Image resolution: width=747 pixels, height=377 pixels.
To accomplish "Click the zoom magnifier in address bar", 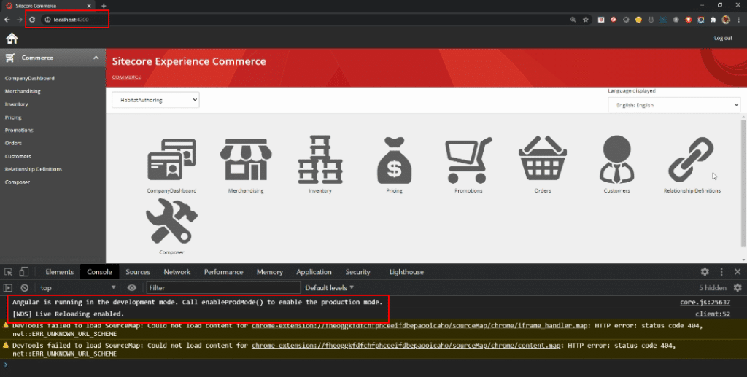I will (573, 20).
